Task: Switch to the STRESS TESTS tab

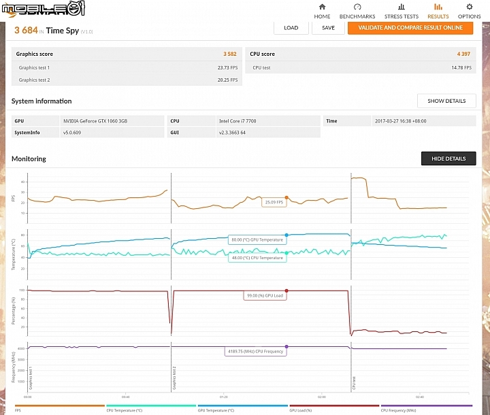Action: click(x=402, y=12)
